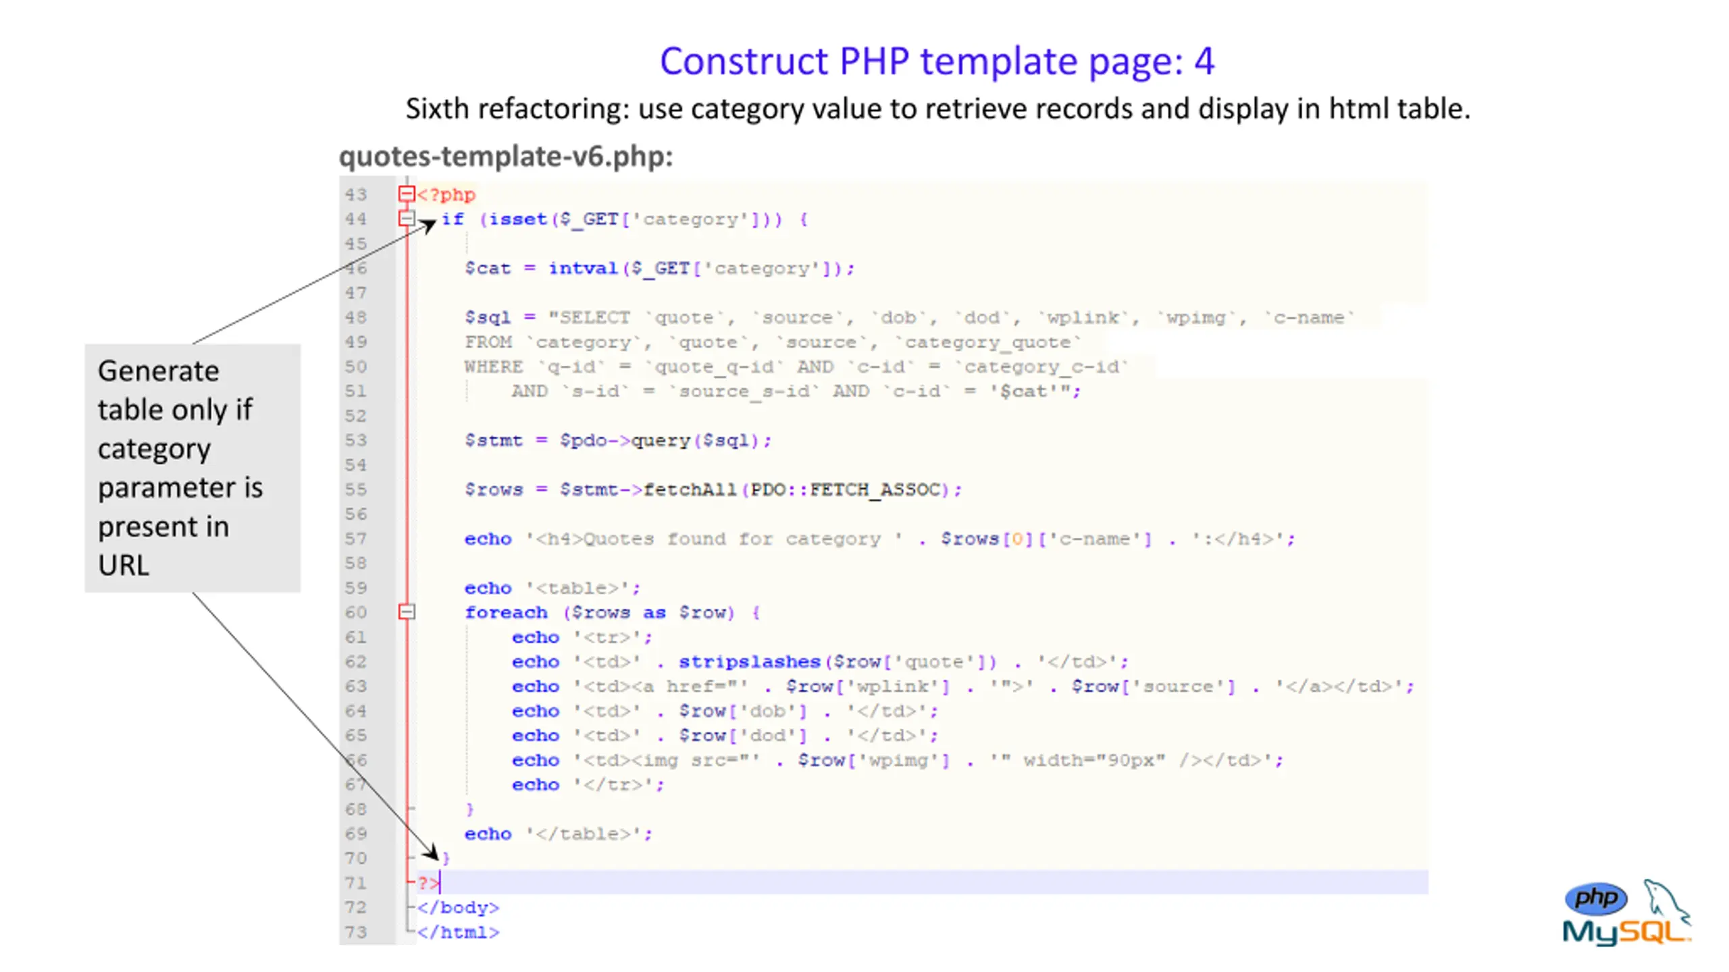The width and height of the screenshot is (1729, 972).
Task: Click the blue PHP oval logo
Action: pos(1595,898)
